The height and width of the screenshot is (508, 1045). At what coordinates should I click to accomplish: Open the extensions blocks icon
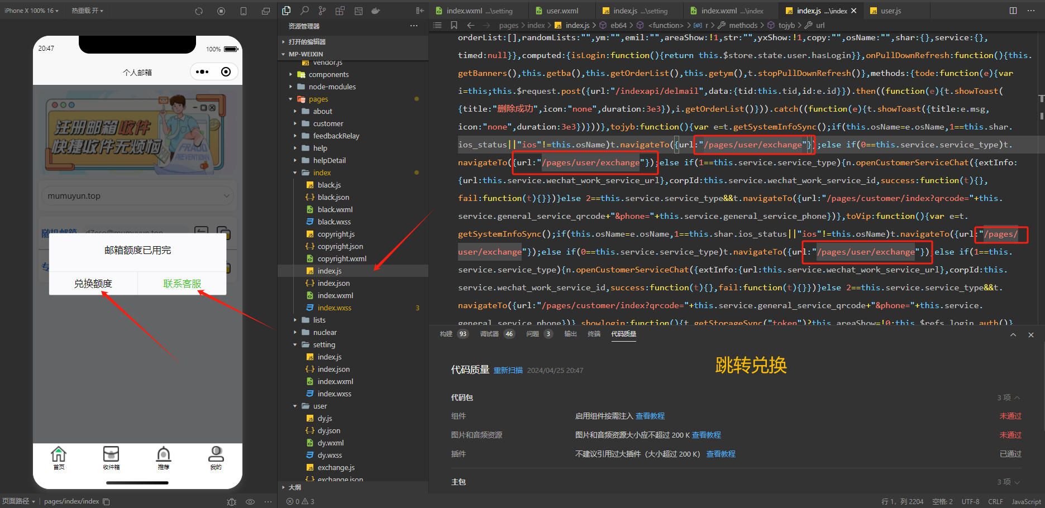coord(340,10)
